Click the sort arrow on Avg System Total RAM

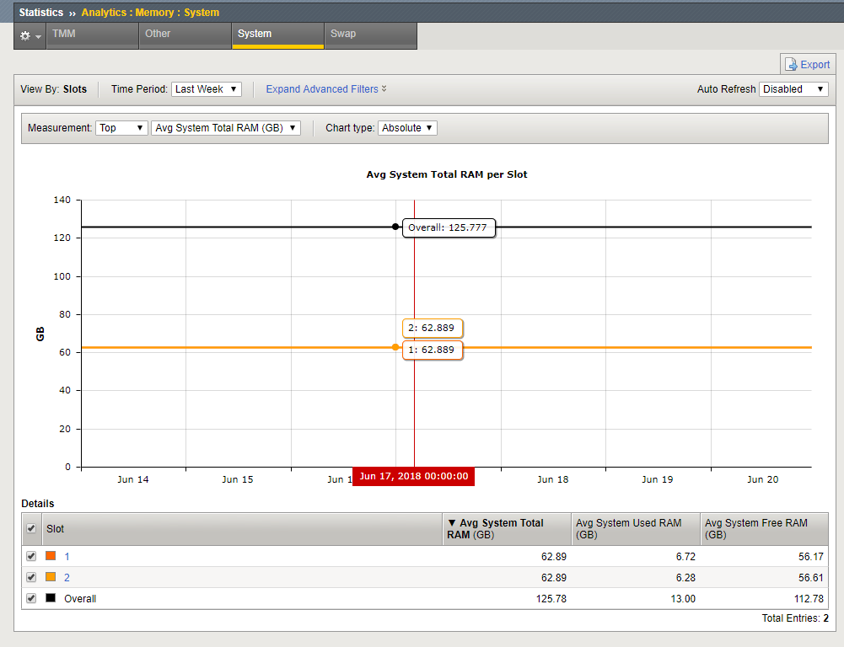tap(452, 523)
